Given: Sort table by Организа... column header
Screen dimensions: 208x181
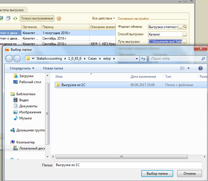Looking at the screenshot, I should 31,27.
